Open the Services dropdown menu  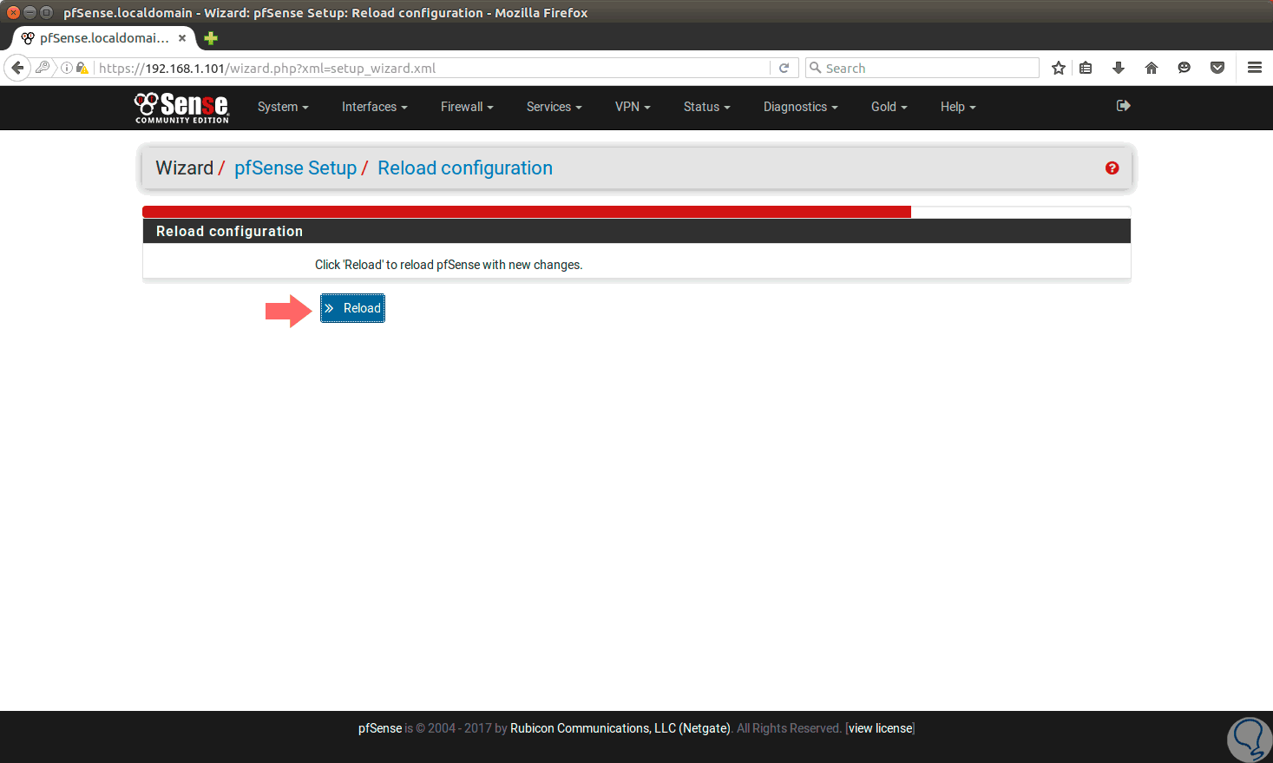(554, 107)
